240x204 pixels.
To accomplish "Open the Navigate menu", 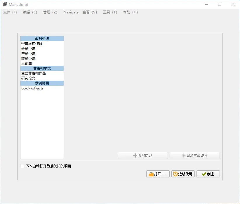I will pos(71,12).
